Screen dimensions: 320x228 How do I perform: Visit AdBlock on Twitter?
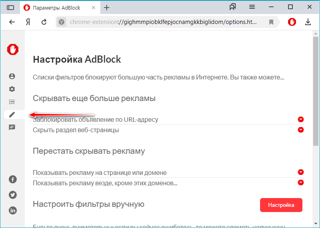coord(13,195)
